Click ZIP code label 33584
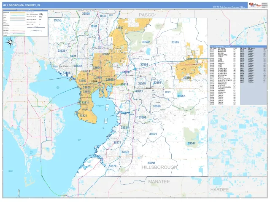The height and width of the screenshot is (202, 270). (x=144, y=64)
